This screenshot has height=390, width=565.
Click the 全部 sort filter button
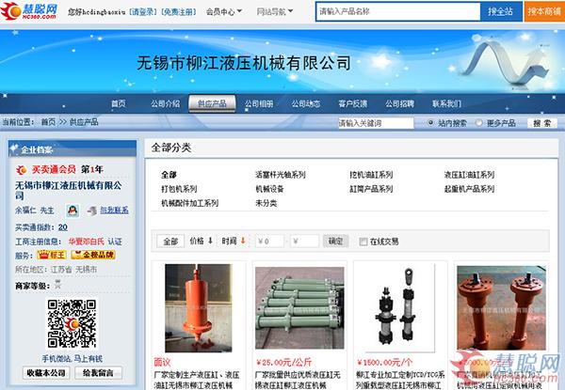(x=170, y=242)
